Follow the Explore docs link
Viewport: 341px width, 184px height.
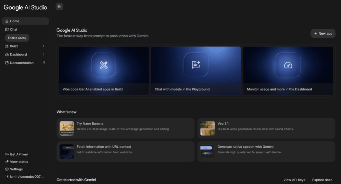tap(322, 180)
